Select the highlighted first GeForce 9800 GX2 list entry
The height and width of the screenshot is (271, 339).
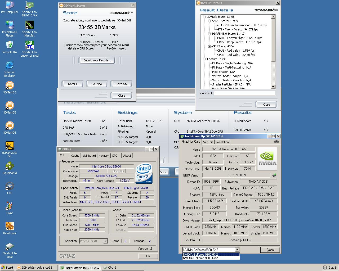click(x=211, y=255)
